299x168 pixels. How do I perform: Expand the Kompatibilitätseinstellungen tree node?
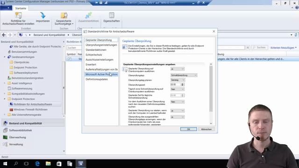[x=5, y=94]
